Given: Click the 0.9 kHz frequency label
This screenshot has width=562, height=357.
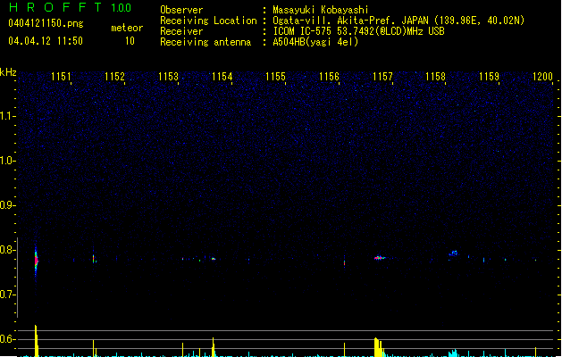Looking at the screenshot, I should (x=7, y=205).
